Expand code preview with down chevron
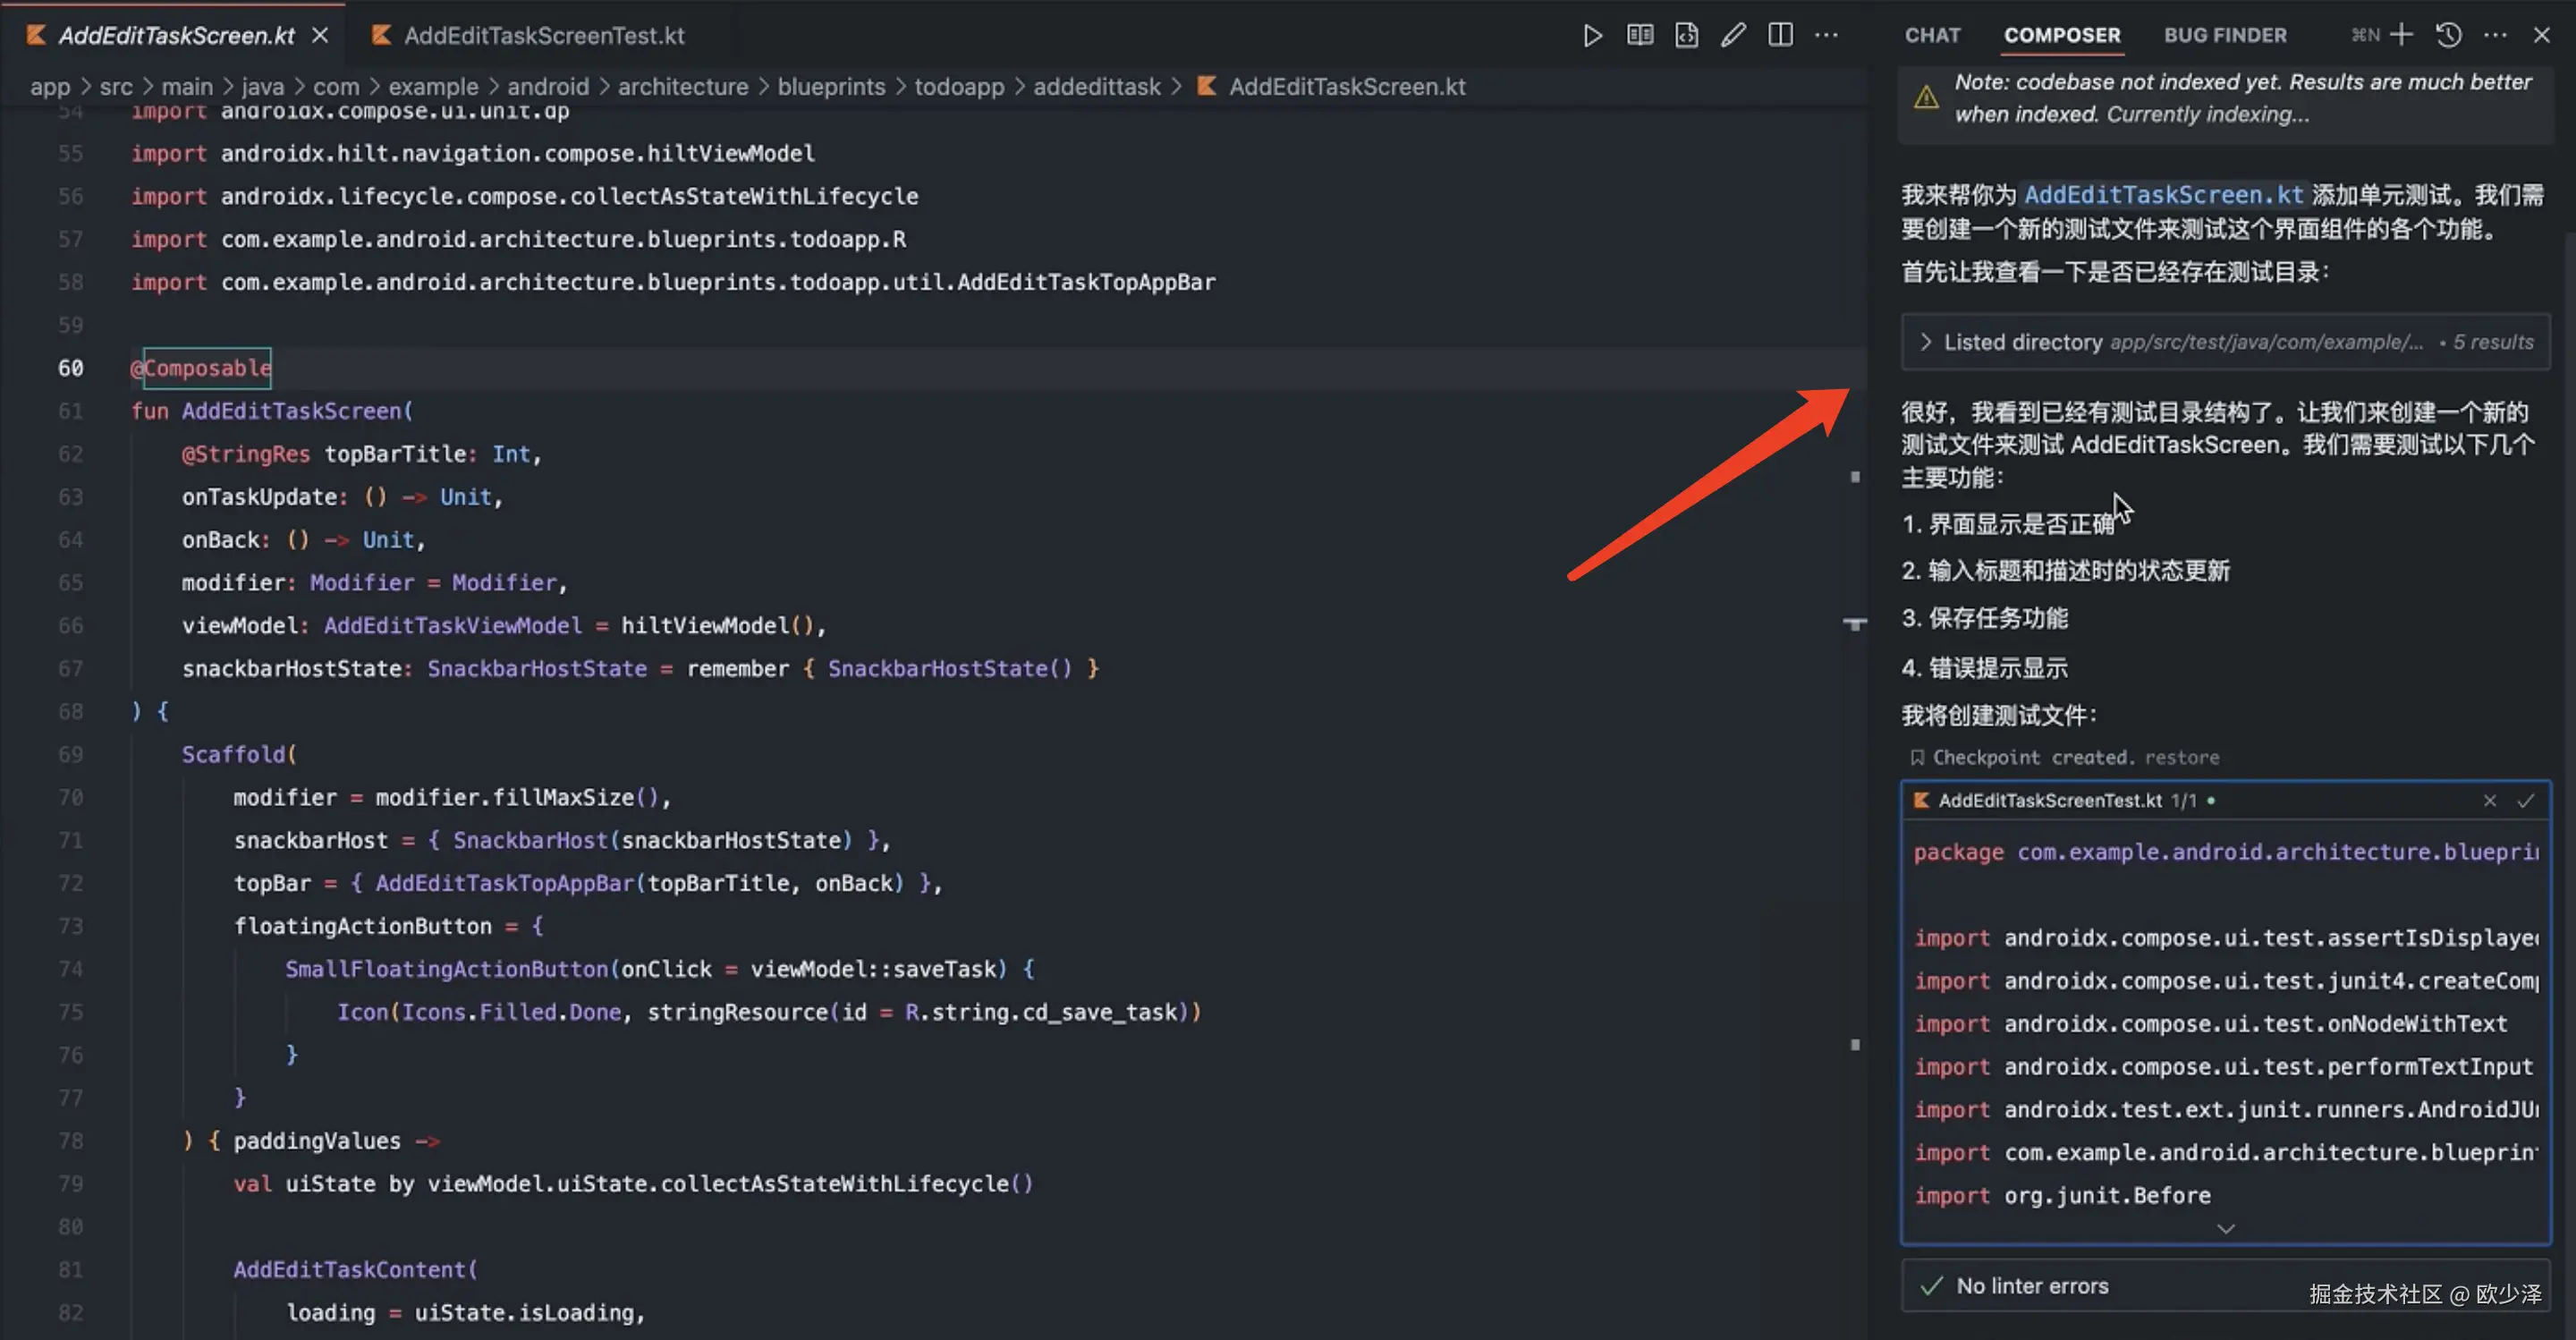 2225,1228
